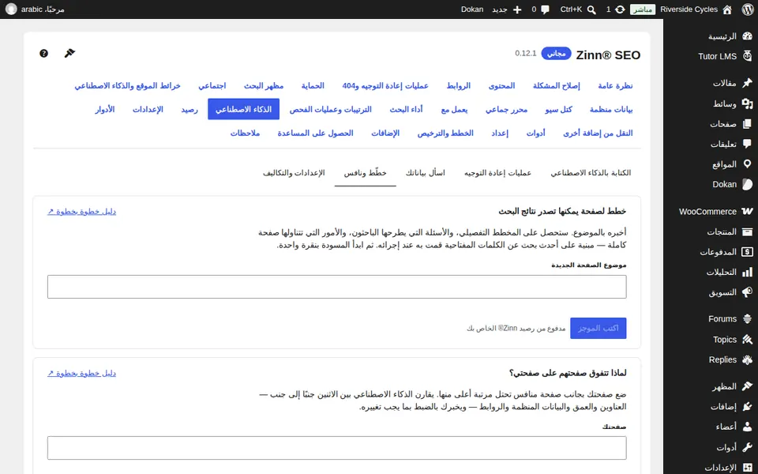
Task: Open Dokan link in admin bar
Action: click(x=472, y=9)
